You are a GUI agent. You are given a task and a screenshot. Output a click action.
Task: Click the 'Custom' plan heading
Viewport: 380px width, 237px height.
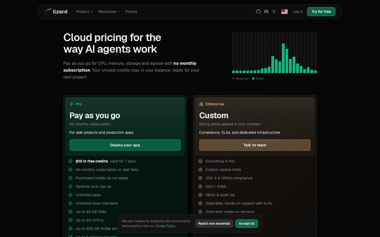click(214, 115)
